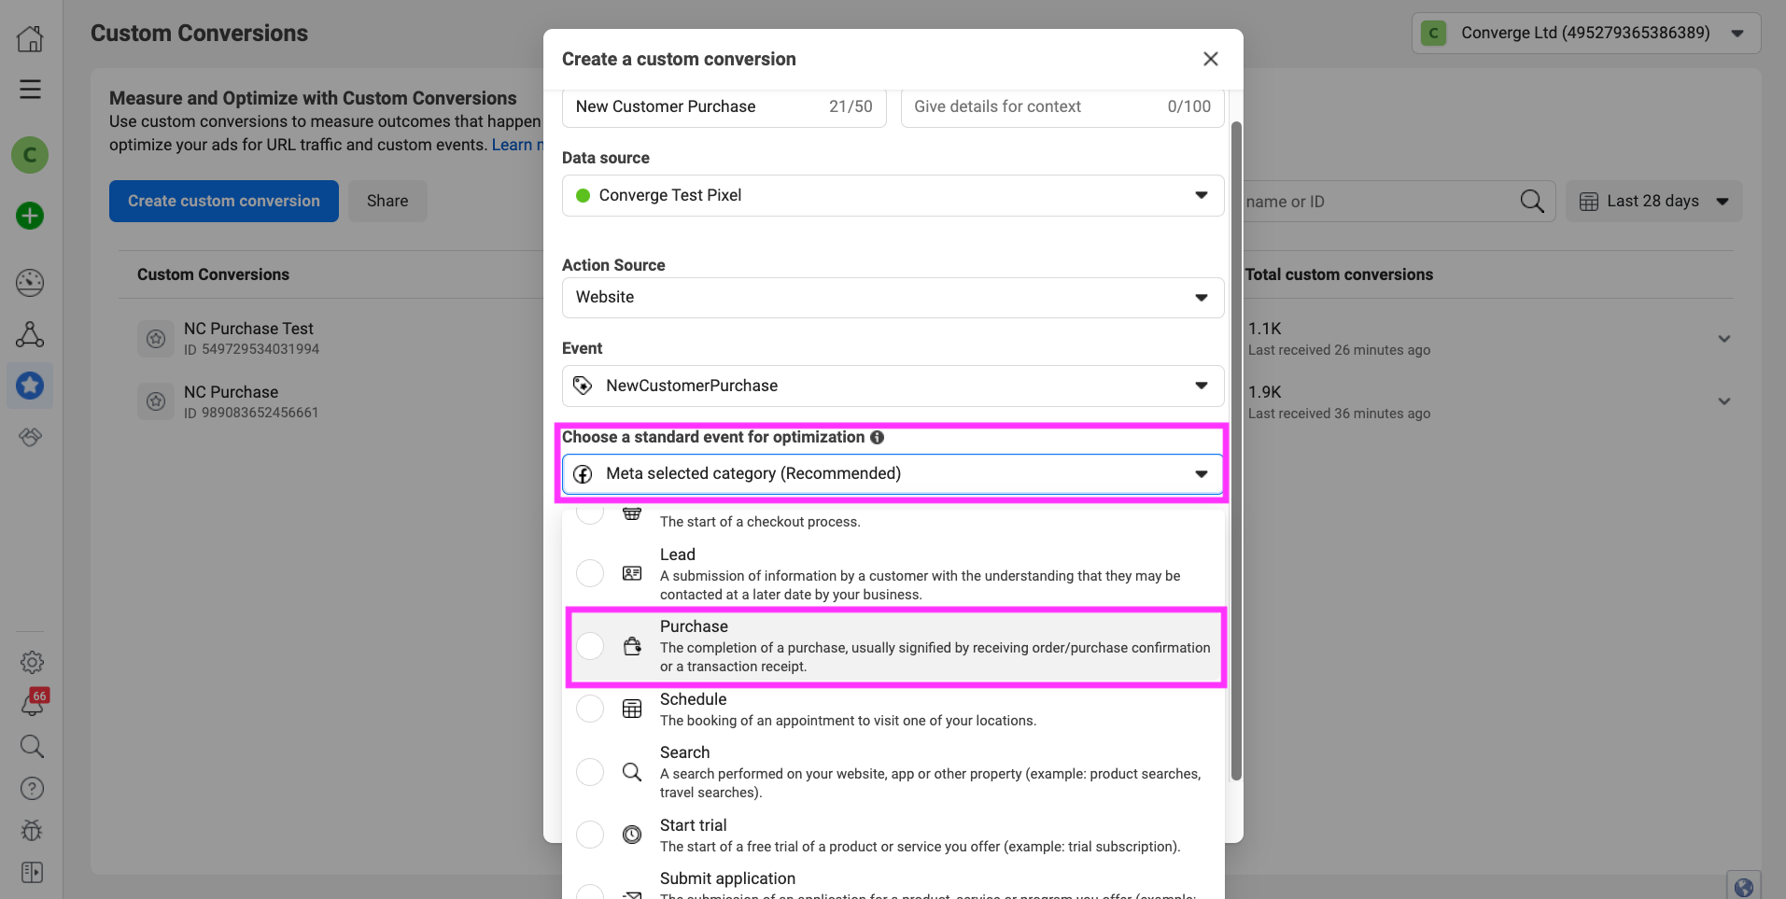Open the hamburger menu in sidebar
1786x899 pixels.
pos(30,90)
